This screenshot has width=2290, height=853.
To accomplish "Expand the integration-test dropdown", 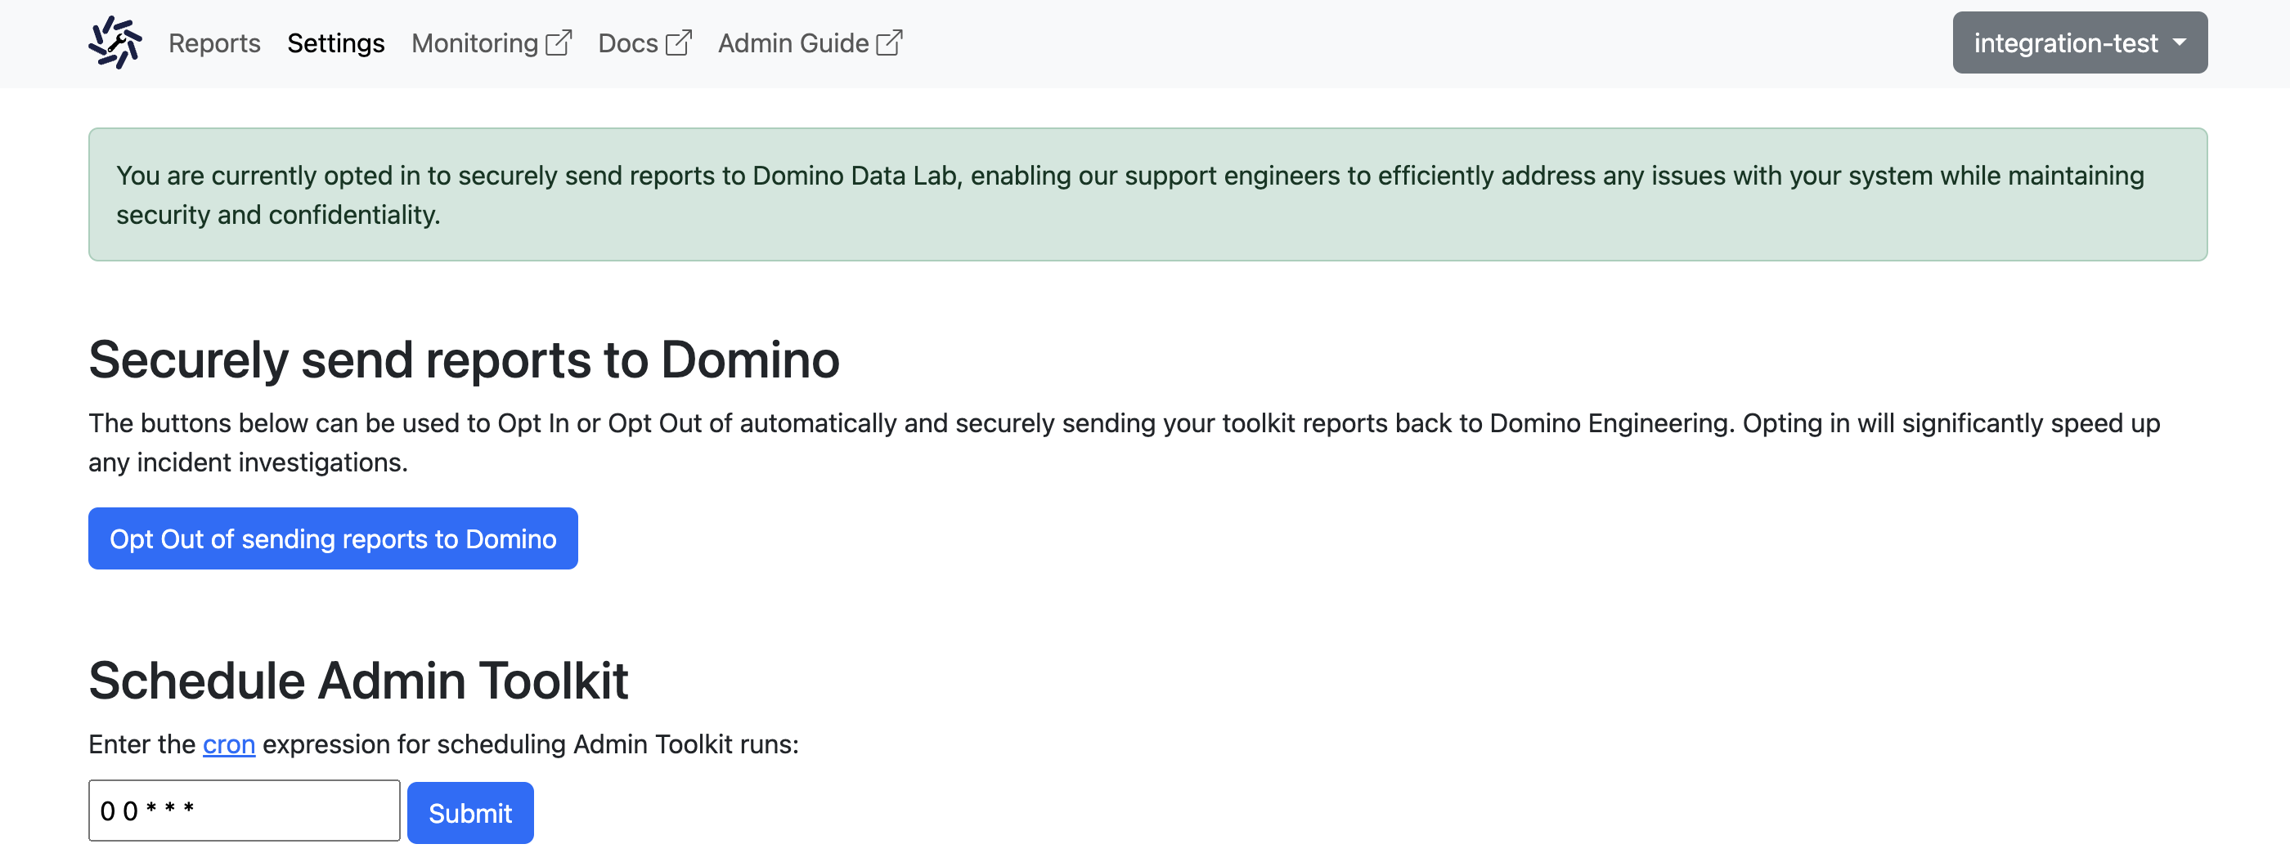I will coord(2079,42).
